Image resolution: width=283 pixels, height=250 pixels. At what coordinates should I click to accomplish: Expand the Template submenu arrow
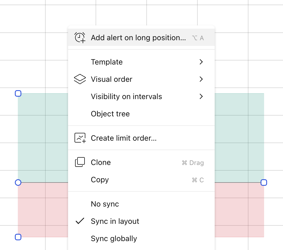[201, 62]
